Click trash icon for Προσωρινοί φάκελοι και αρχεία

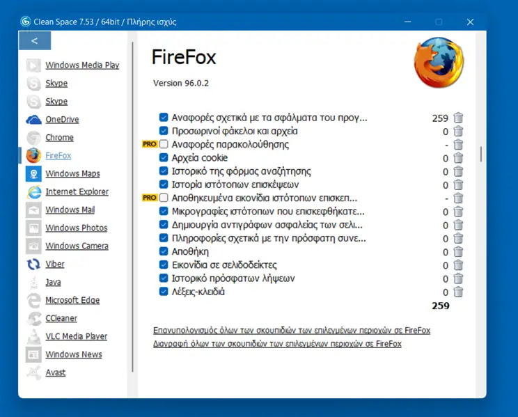(x=458, y=131)
